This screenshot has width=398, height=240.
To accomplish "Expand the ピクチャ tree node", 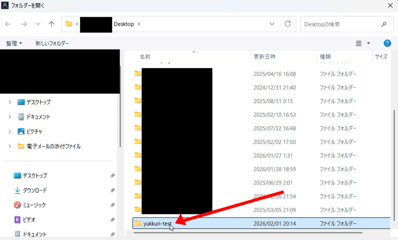I will pyautogui.click(x=10, y=132).
